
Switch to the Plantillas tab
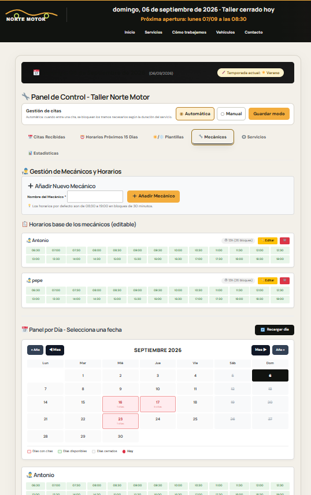[168, 137]
